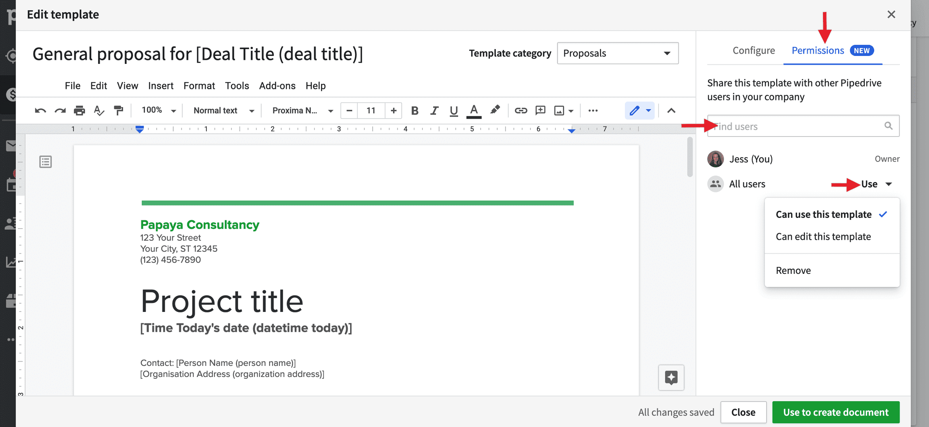Open the Insert menu

click(161, 86)
